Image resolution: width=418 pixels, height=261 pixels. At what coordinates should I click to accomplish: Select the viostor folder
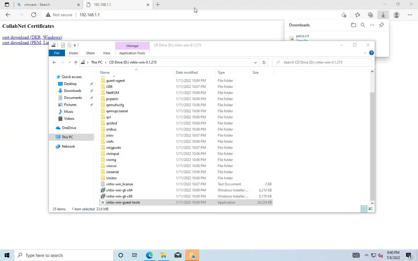(x=111, y=178)
